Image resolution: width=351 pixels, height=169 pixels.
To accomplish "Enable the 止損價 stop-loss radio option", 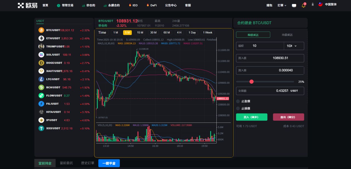I will tap(238, 109).
